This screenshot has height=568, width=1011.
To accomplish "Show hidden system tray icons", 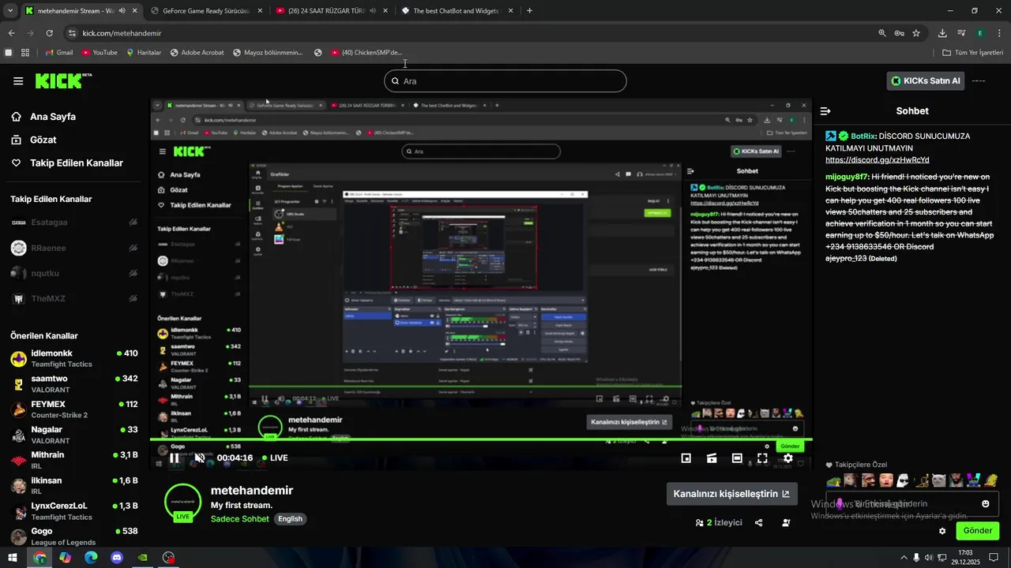I will pos(904,558).
